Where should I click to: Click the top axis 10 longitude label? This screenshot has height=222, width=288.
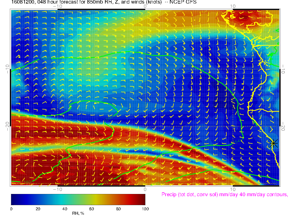tap(233, 6)
